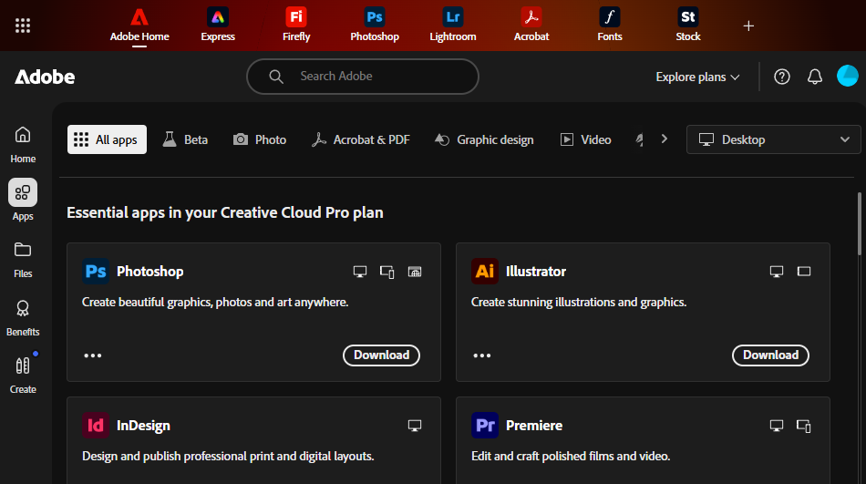This screenshot has width=866, height=484.
Task: Click the Premiere card title
Action: click(534, 426)
